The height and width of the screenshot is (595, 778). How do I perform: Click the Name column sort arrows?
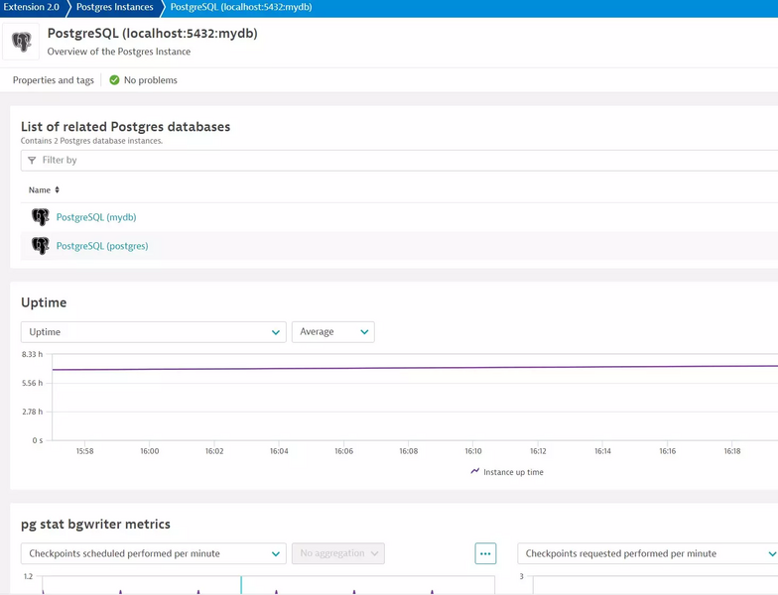coord(58,190)
